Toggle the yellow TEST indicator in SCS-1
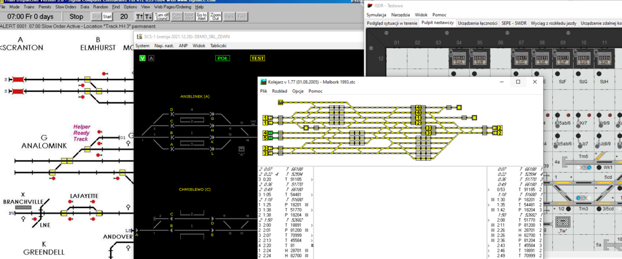This screenshot has height=259, width=622. pyautogui.click(x=257, y=58)
